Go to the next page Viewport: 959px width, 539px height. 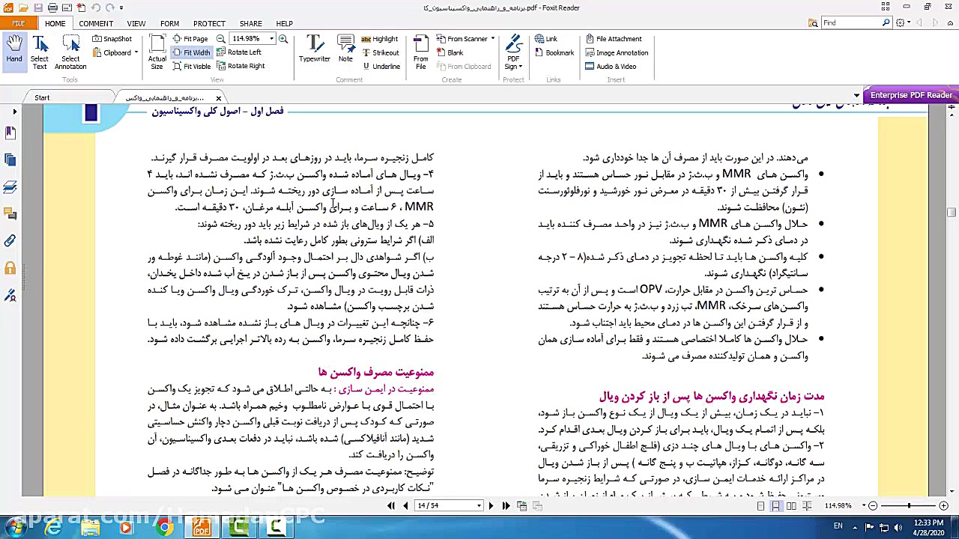click(x=491, y=506)
